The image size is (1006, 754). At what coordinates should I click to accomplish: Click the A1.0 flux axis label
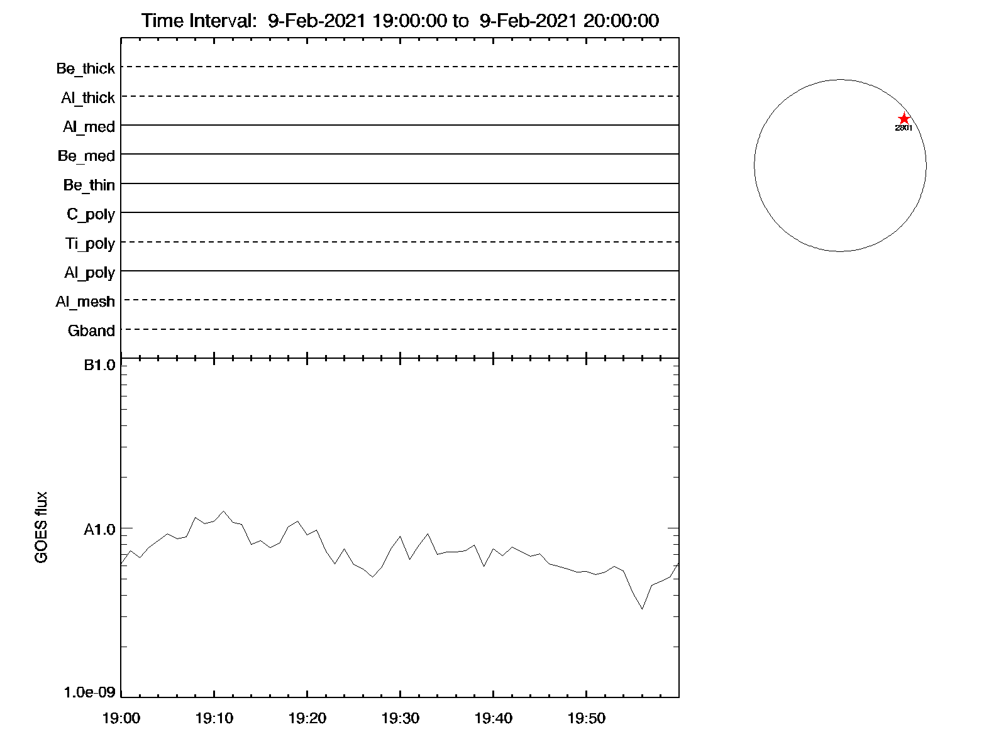[x=99, y=530]
